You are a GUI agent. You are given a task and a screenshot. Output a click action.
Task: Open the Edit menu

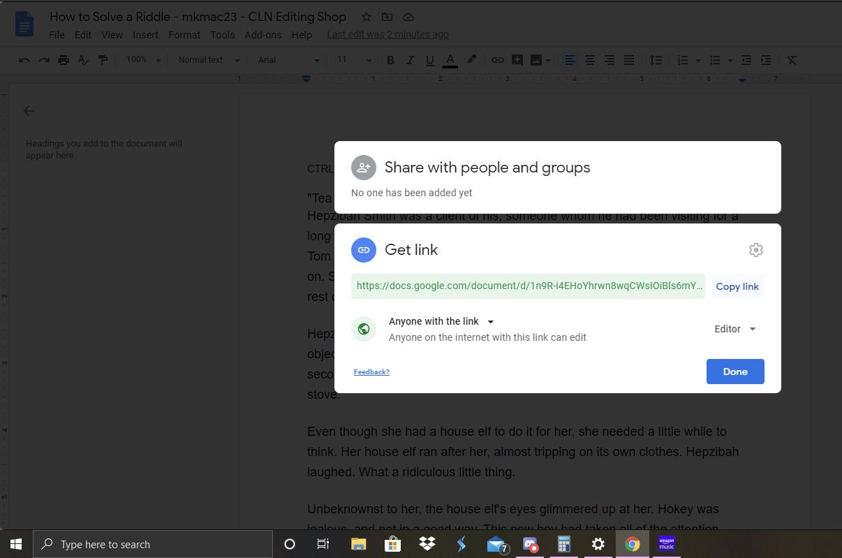click(x=83, y=35)
